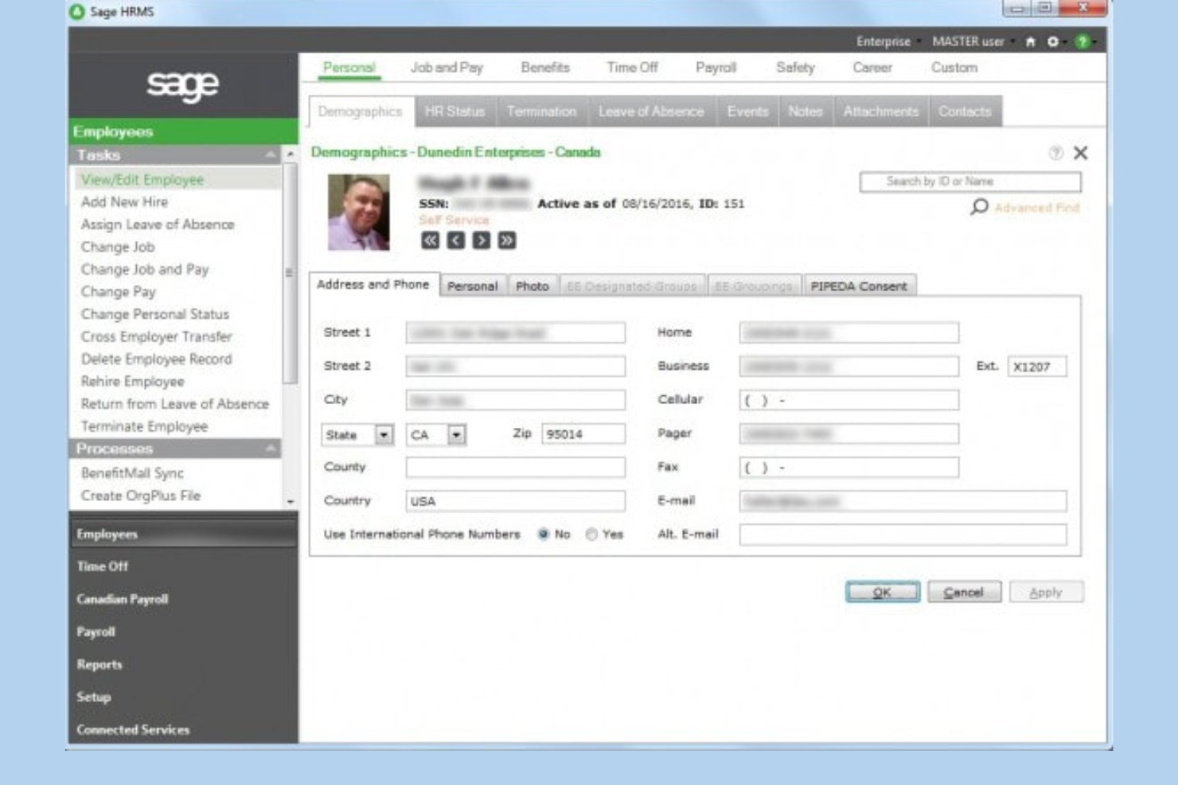This screenshot has width=1178, height=785.
Task: Close the Demographics panel with X
Action: click(x=1080, y=153)
